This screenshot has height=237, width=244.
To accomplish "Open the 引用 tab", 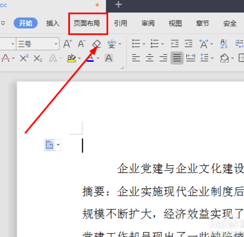I will [121, 23].
